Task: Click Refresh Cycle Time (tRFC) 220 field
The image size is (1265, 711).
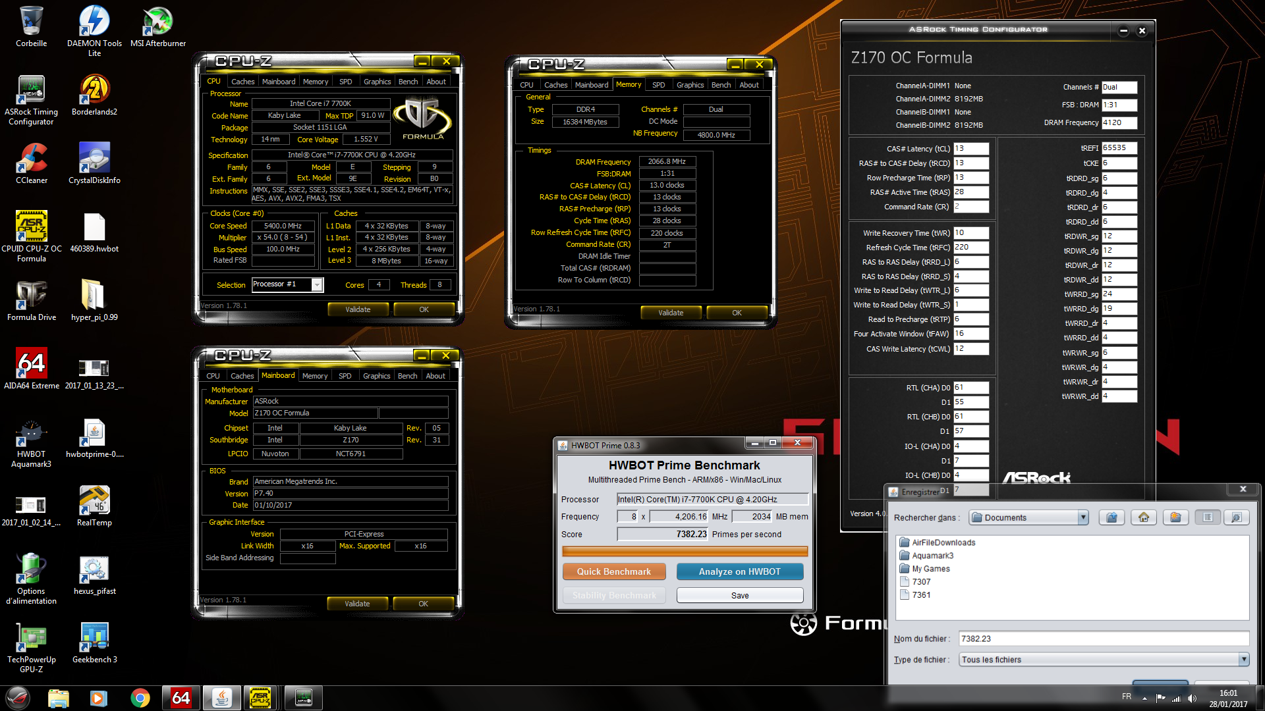Action: point(970,248)
